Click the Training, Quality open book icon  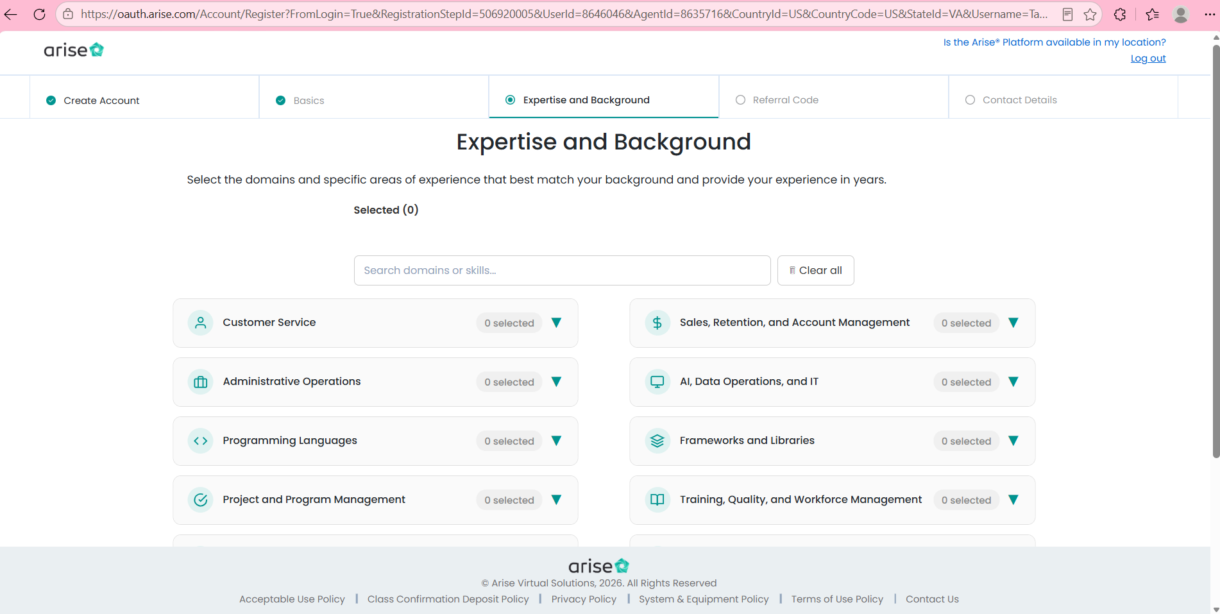click(657, 500)
